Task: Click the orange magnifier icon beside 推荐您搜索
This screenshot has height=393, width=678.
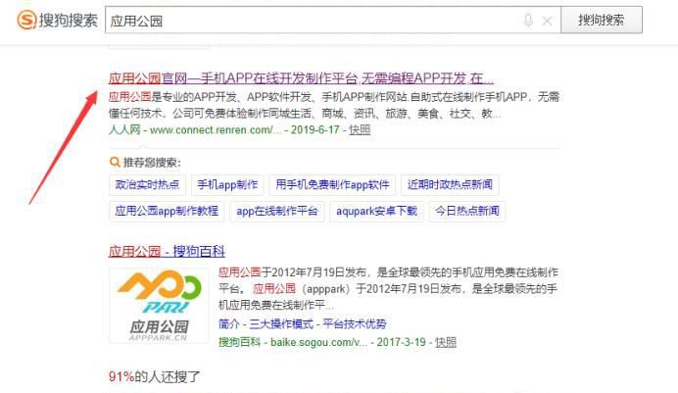Action: [x=115, y=162]
